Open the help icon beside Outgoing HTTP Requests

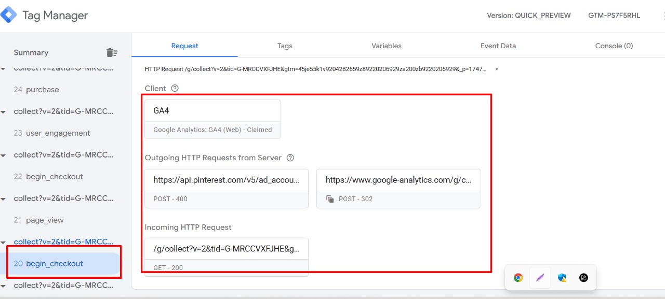pyautogui.click(x=290, y=158)
